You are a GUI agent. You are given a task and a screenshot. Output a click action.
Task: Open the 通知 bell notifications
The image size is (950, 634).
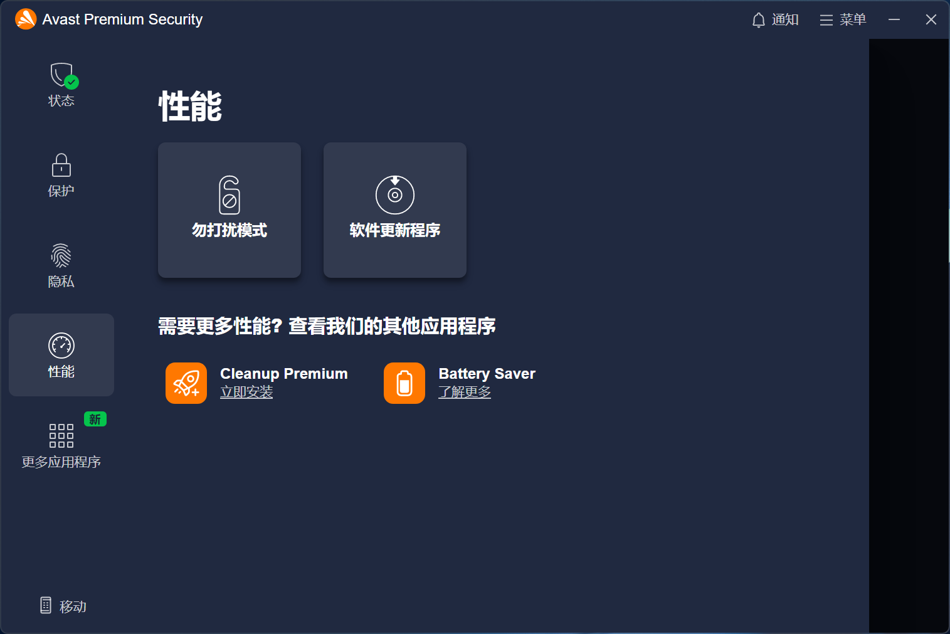tap(775, 20)
